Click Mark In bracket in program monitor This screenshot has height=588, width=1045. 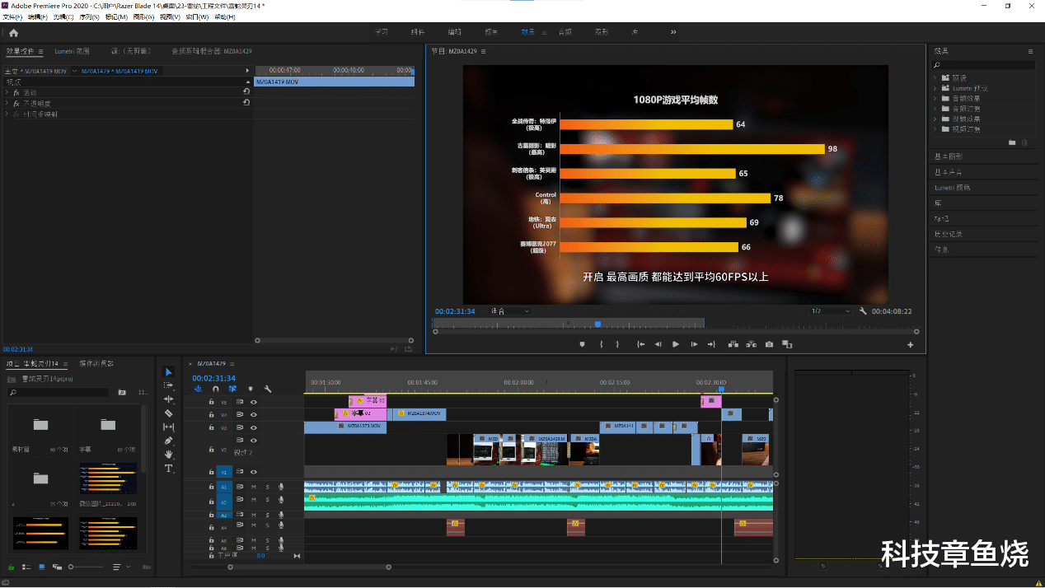[x=602, y=344]
